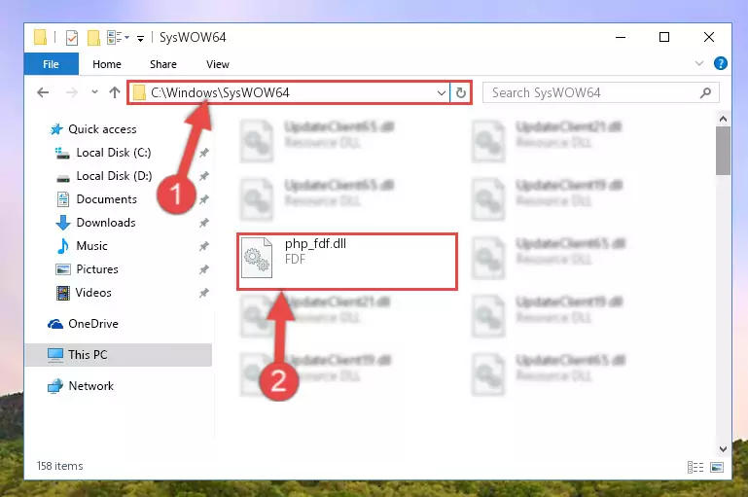Viewport: 748px width, 497px height.
Task: Click pin icon next to Pictures
Action: pyautogui.click(x=203, y=269)
